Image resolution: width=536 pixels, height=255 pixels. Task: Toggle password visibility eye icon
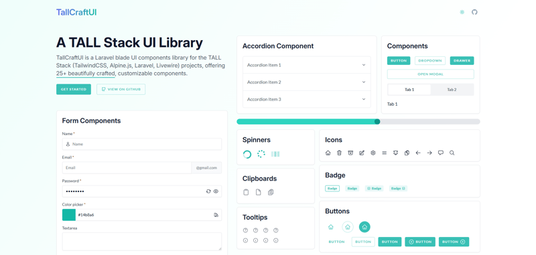(216, 191)
